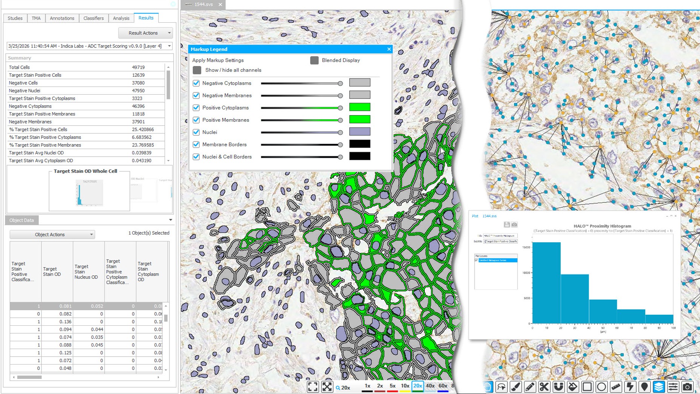The height and width of the screenshot is (394, 700).
Task: Open the view settings sliders icon
Action: pos(673,386)
